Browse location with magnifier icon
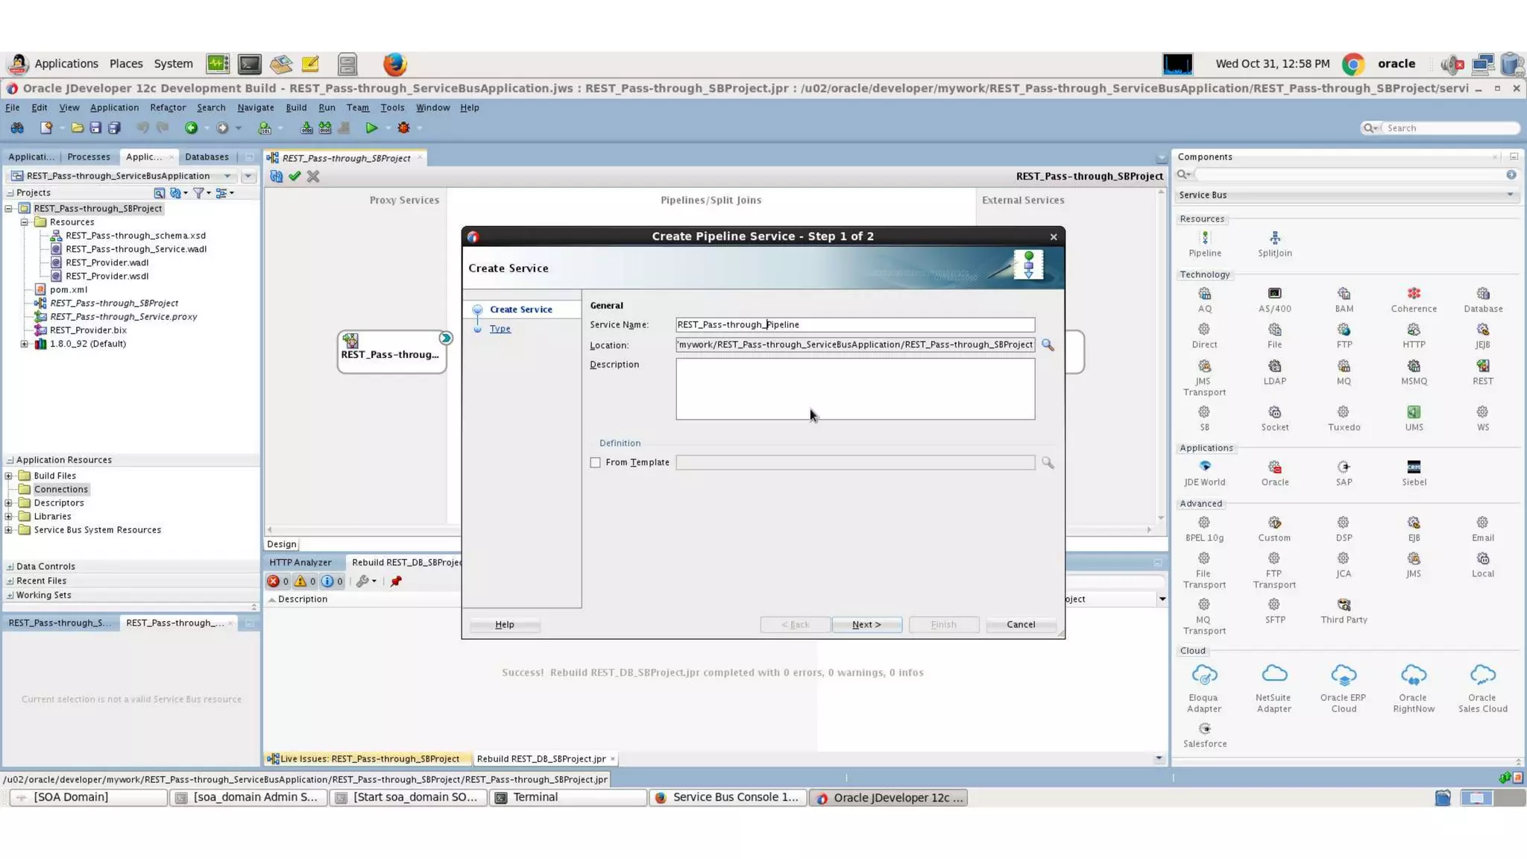Viewport: 1527px width, 859px height. point(1048,345)
